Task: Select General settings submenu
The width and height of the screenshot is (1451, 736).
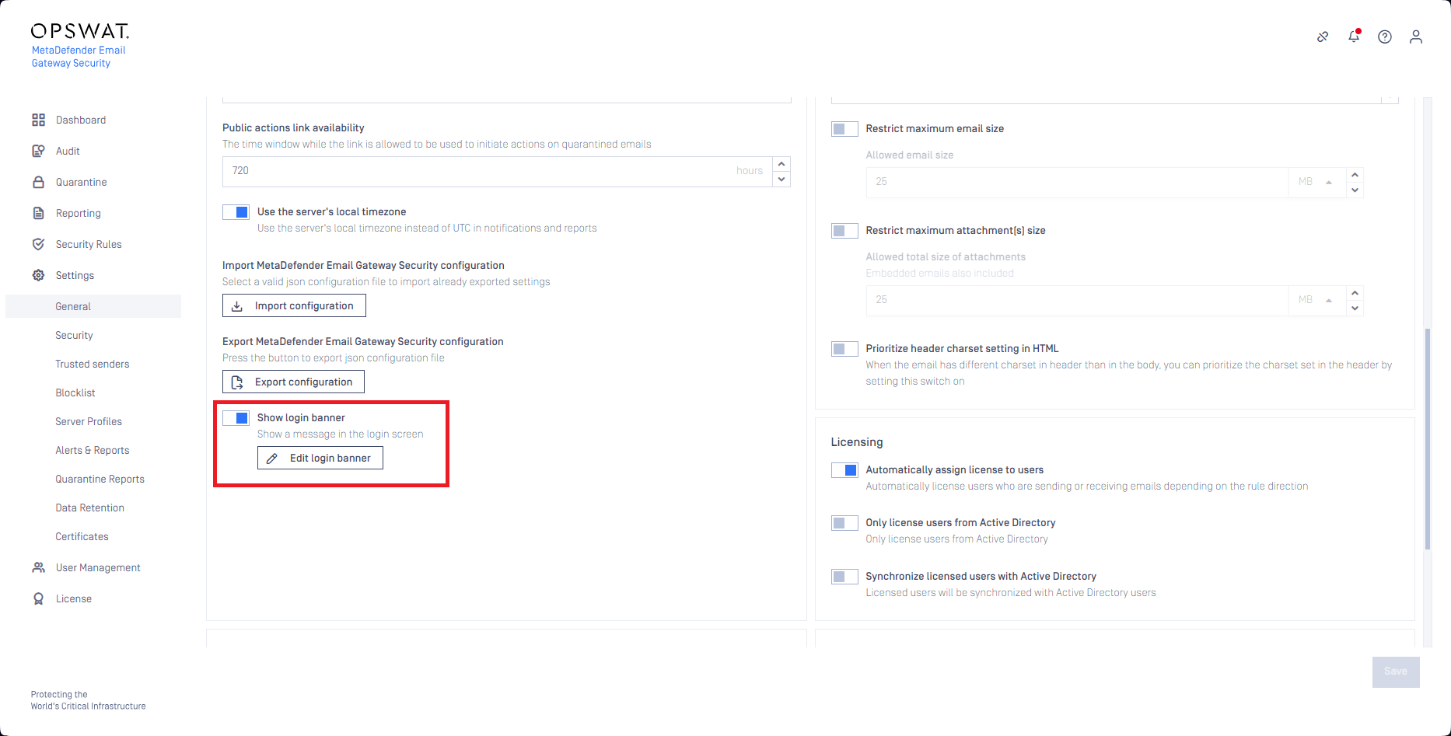Action: pos(93,306)
